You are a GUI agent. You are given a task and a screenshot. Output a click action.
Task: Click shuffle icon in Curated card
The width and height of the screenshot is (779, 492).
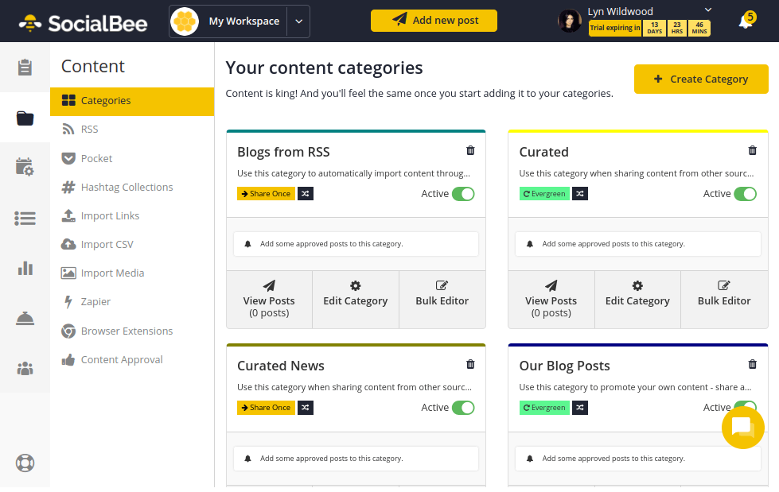[x=580, y=194]
